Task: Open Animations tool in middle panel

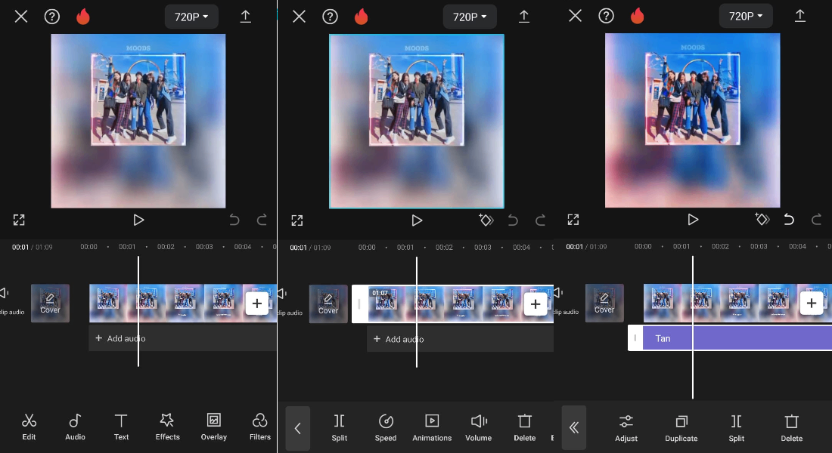Action: pyautogui.click(x=432, y=428)
